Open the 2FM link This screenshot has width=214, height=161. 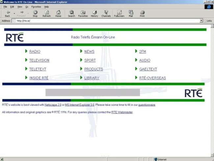point(143,51)
